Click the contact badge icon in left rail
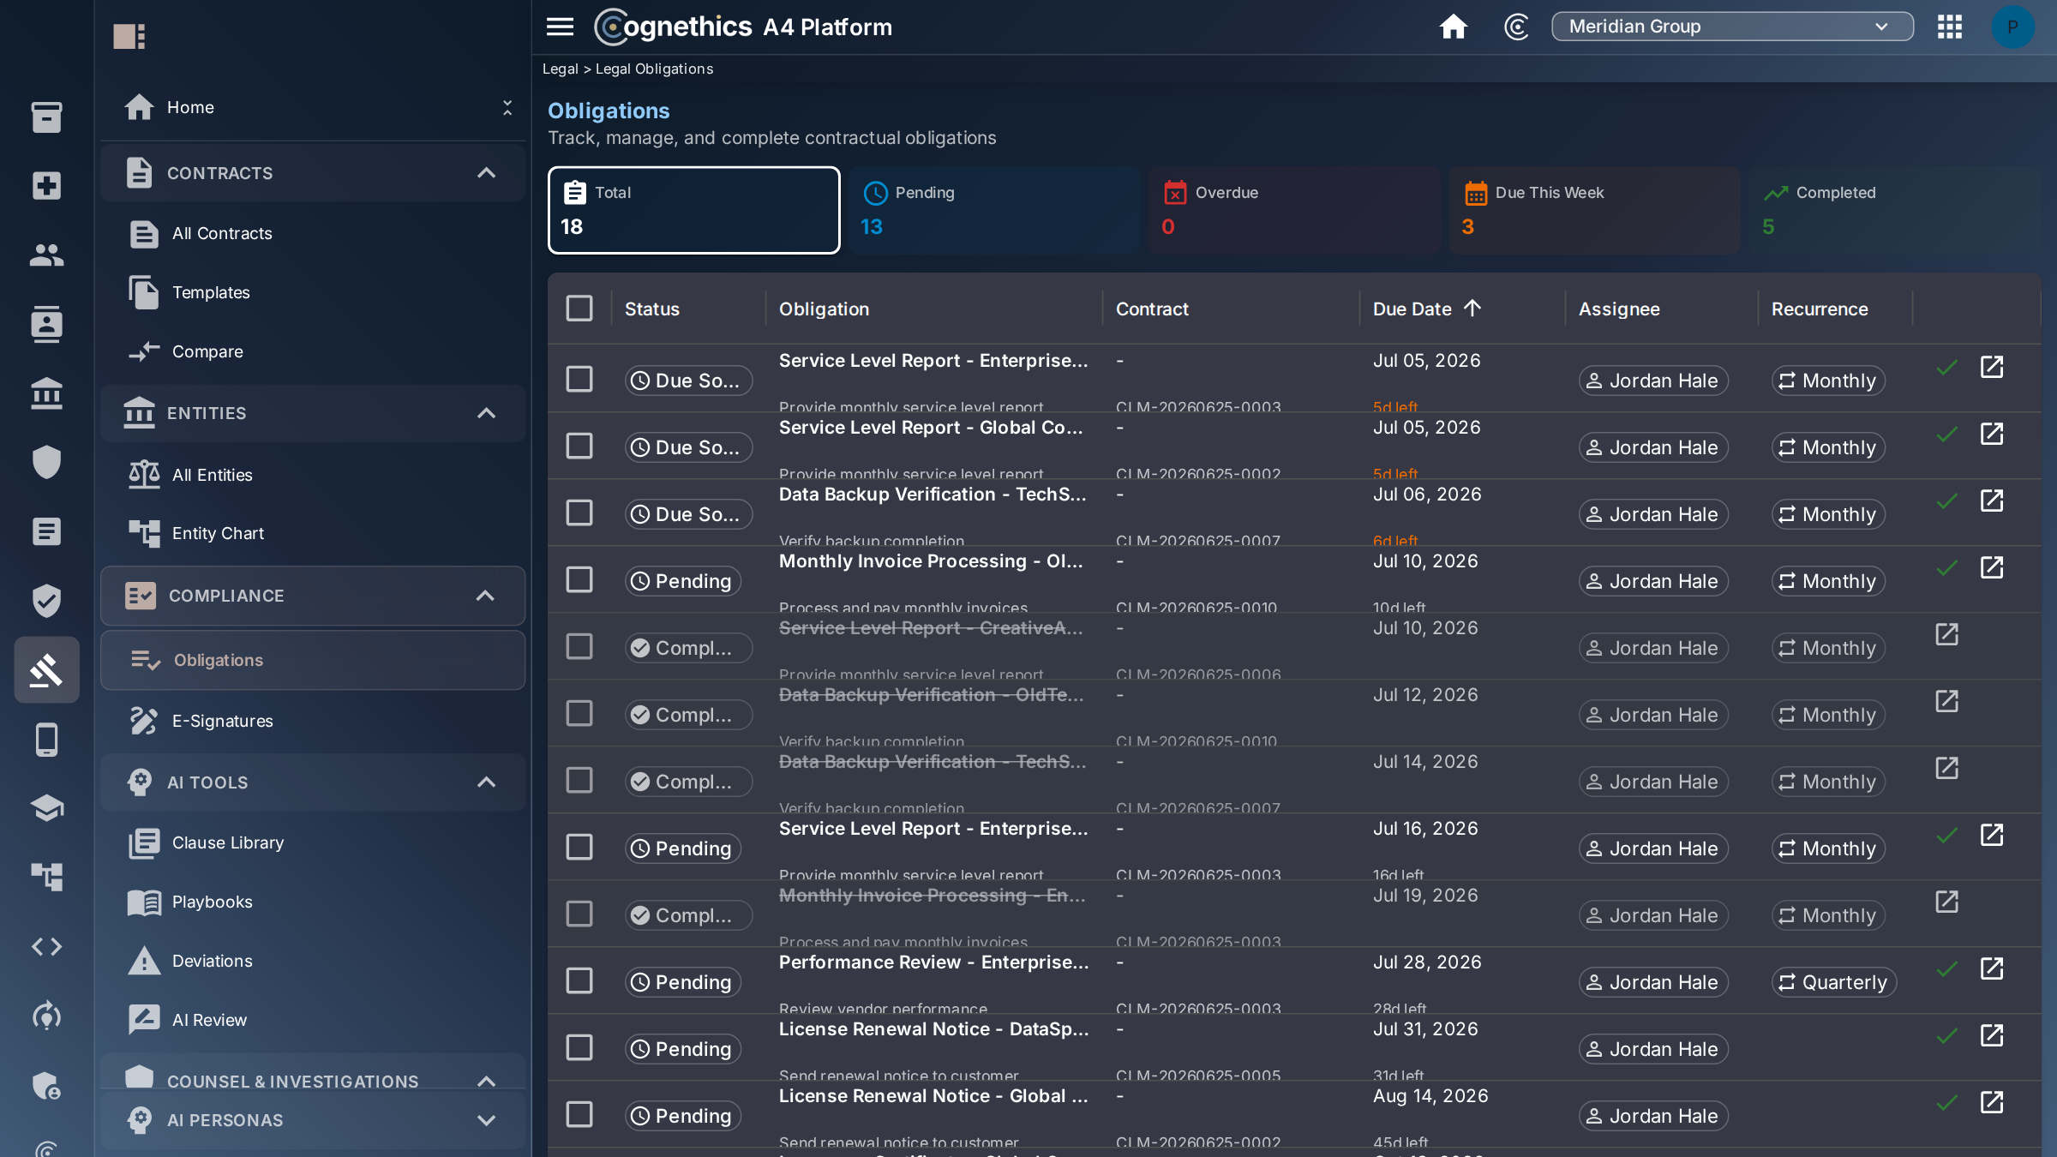The image size is (2057, 1157). [x=46, y=324]
